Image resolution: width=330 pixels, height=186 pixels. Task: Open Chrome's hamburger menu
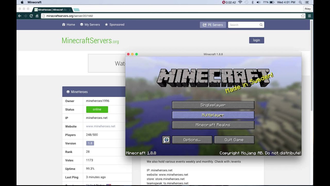point(309,16)
